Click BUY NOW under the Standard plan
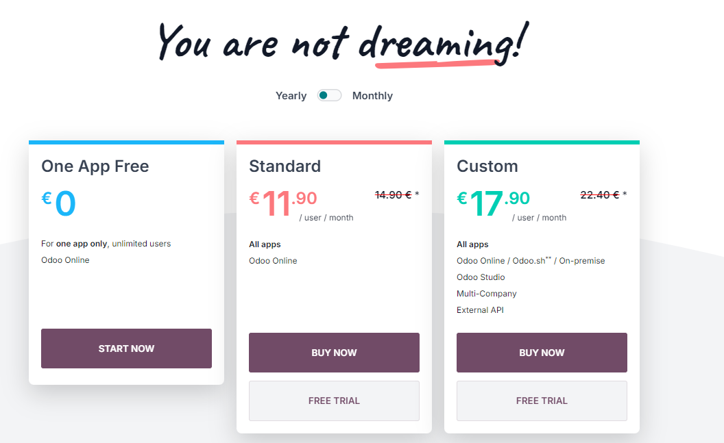 pyautogui.click(x=334, y=353)
